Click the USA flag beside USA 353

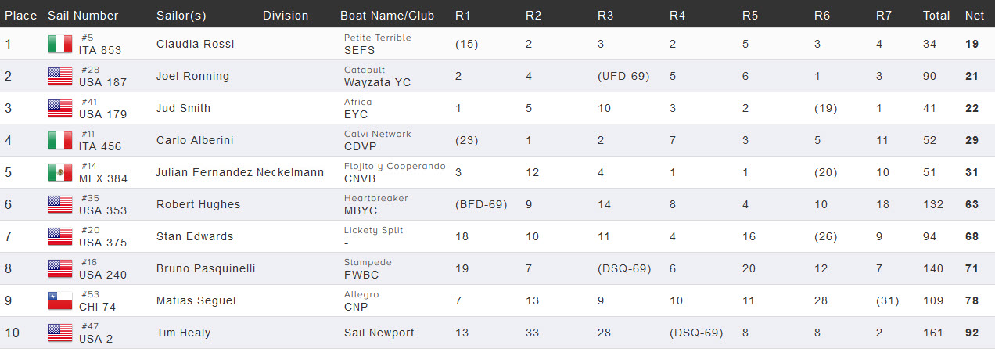60,204
